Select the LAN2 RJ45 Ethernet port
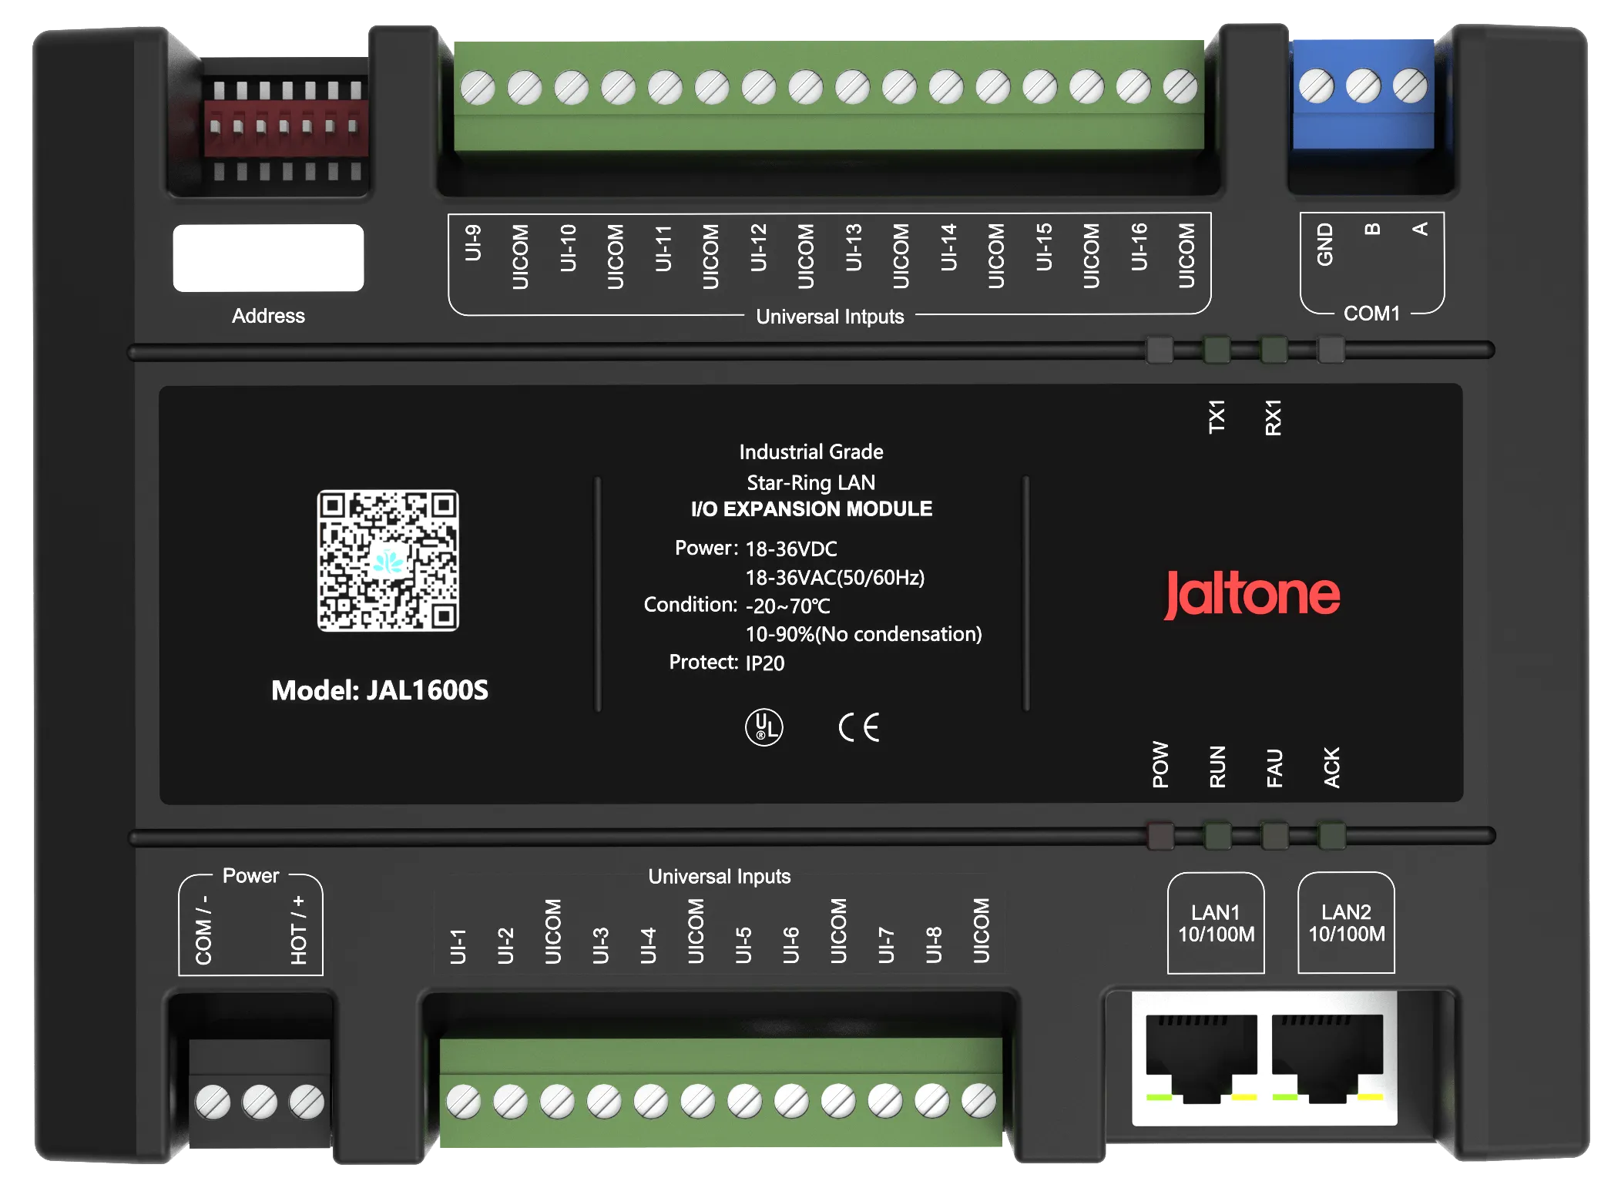The image size is (1621, 1188). pos(1327,1059)
